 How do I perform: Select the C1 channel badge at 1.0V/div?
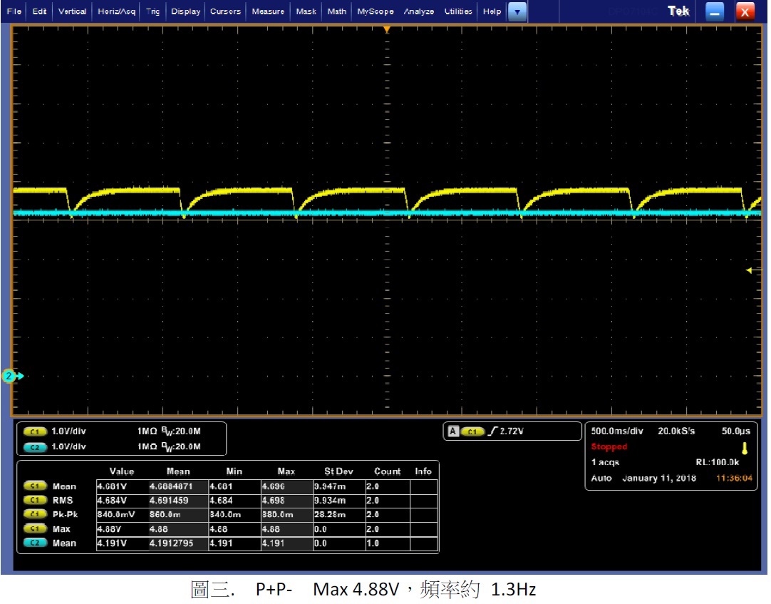[x=35, y=431]
